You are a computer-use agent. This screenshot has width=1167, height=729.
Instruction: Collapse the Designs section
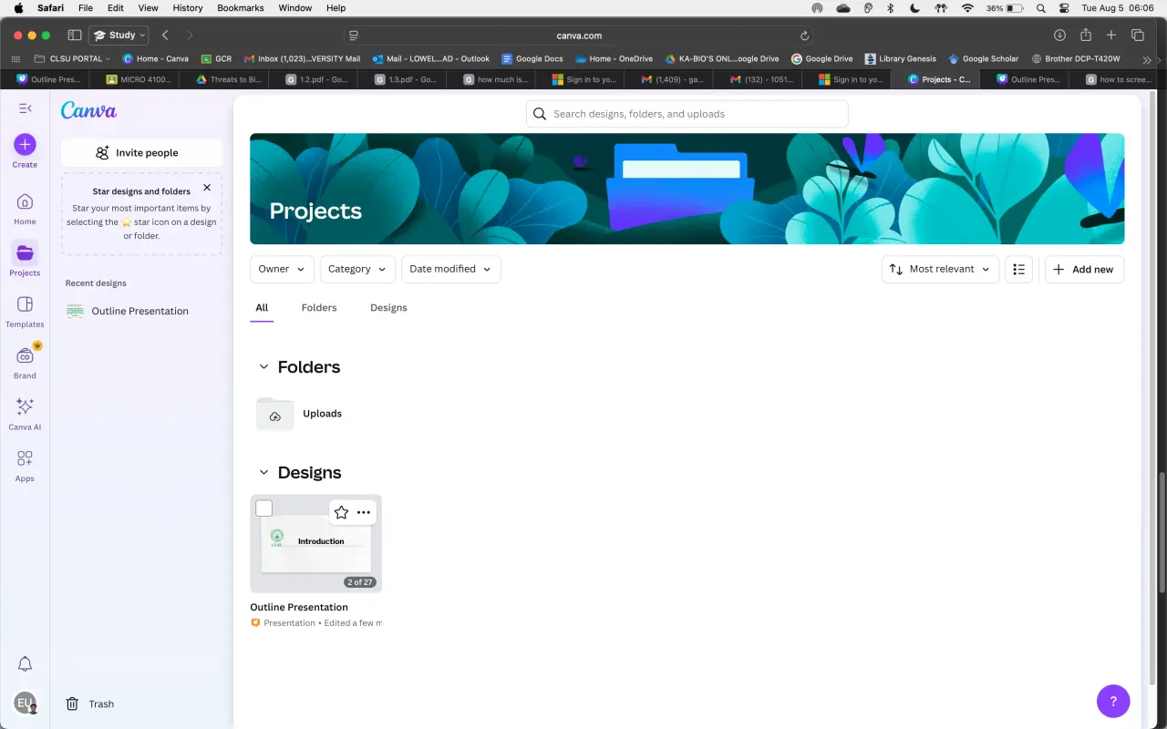pyautogui.click(x=263, y=473)
